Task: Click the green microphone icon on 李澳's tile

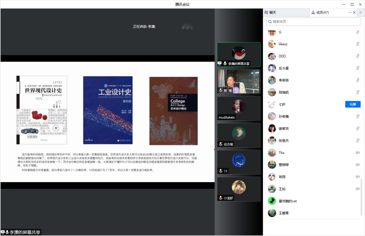Action: tap(225, 63)
